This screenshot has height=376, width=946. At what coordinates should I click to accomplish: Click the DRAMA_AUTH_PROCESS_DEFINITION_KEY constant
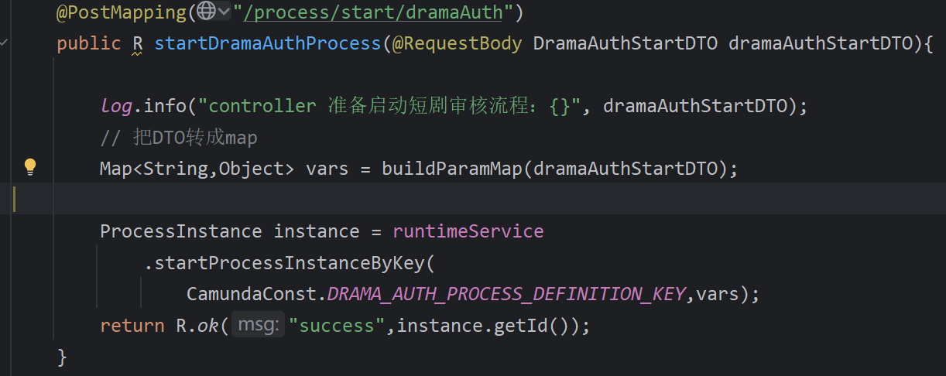tap(506, 294)
